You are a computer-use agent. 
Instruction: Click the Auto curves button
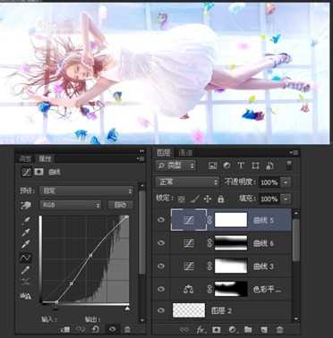pos(120,205)
